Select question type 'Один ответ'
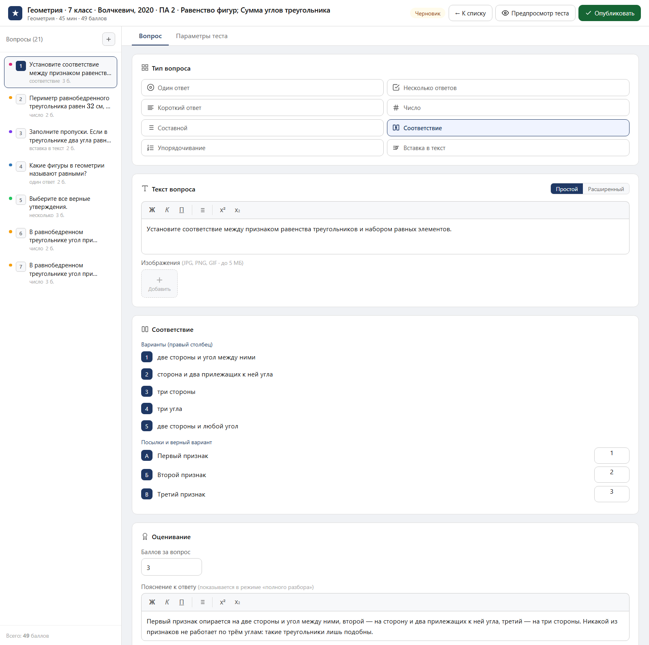This screenshot has height=645, width=649. point(262,88)
